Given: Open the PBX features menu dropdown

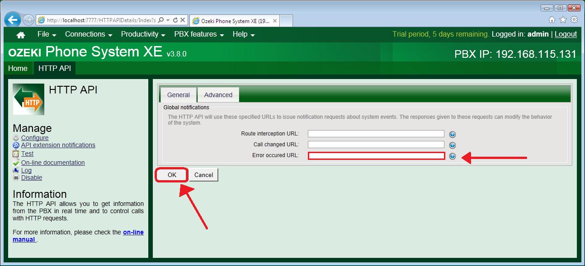Looking at the screenshot, I should click(x=199, y=34).
